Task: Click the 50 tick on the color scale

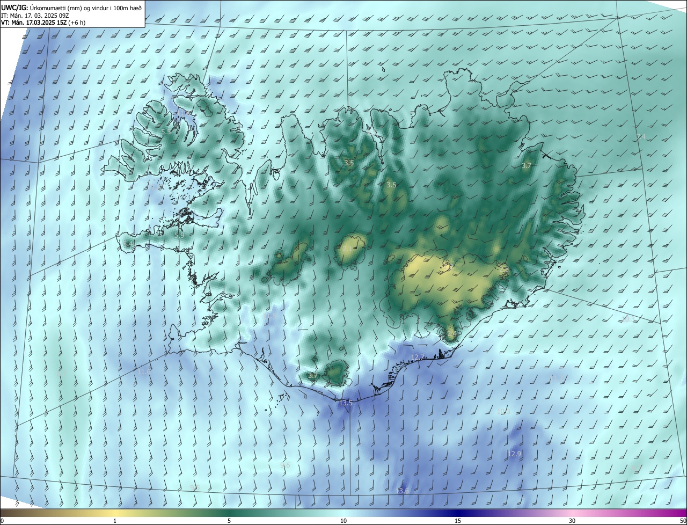Action: 683,521
